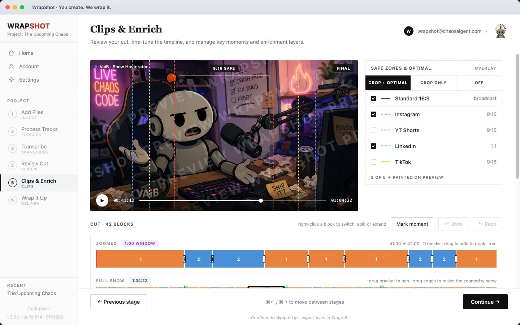Click the broadcast label for Standard 16:9
The height and width of the screenshot is (325, 520).
[485, 98]
